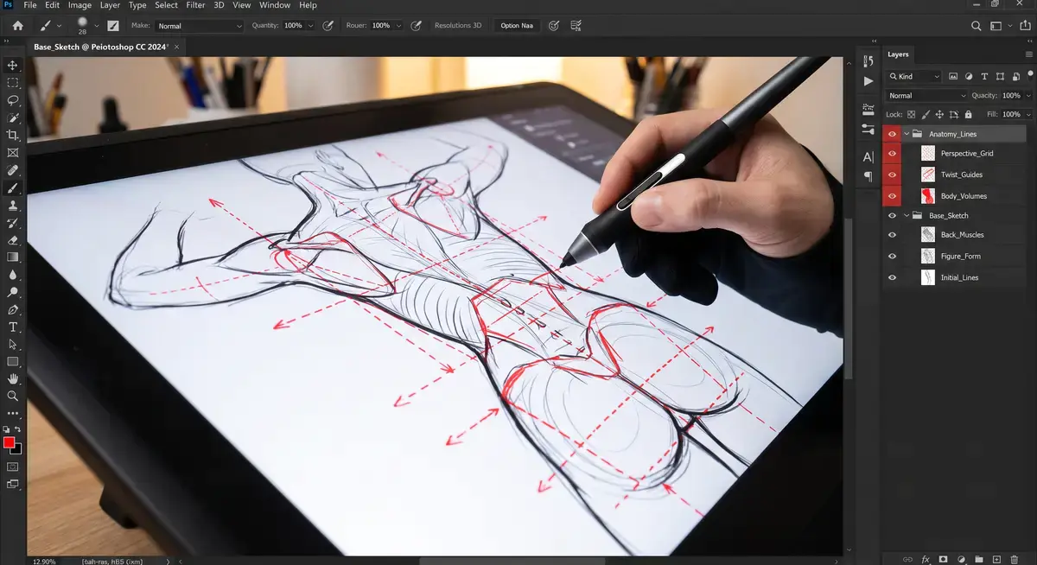Open the Window menu
The width and height of the screenshot is (1037, 565).
coord(275,5)
